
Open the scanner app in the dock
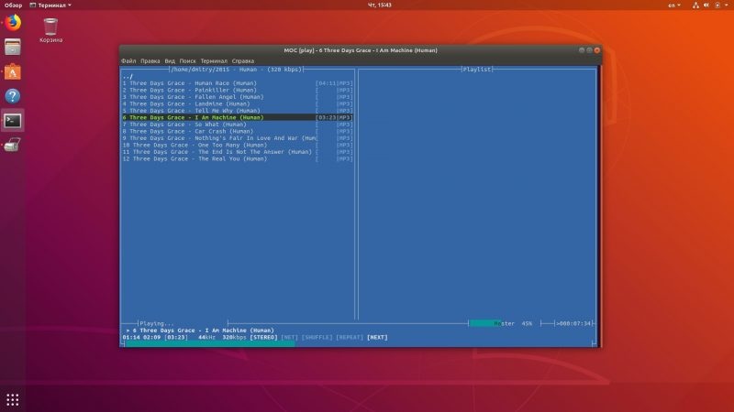pyautogui.click(x=13, y=146)
